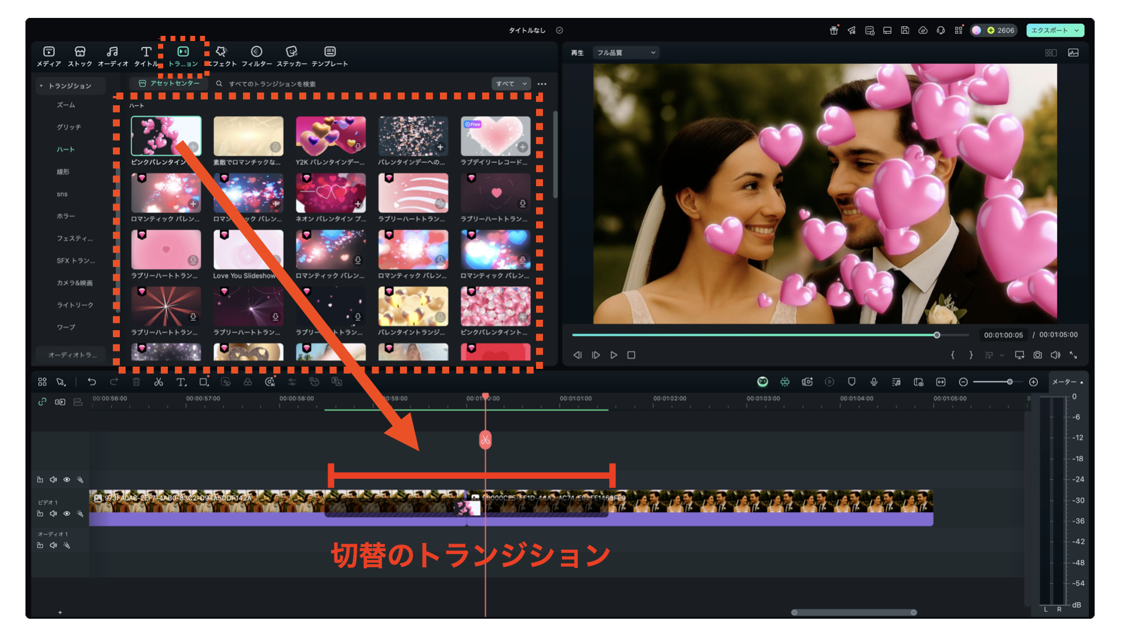Step back one frame in preview
1123x643 pixels.
tap(577, 355)
